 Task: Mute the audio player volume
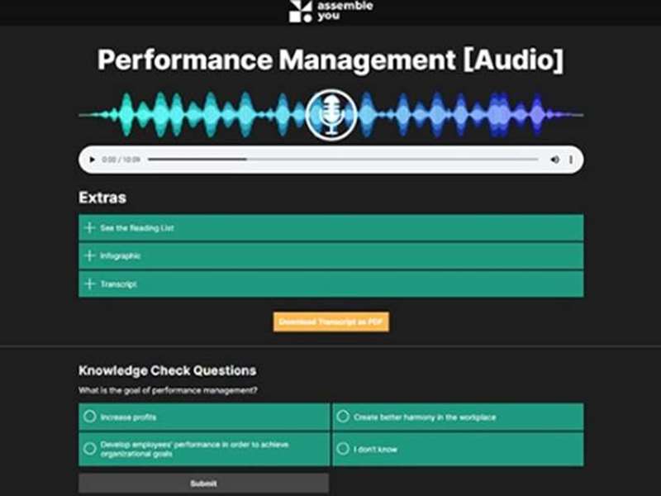(554, 160)
